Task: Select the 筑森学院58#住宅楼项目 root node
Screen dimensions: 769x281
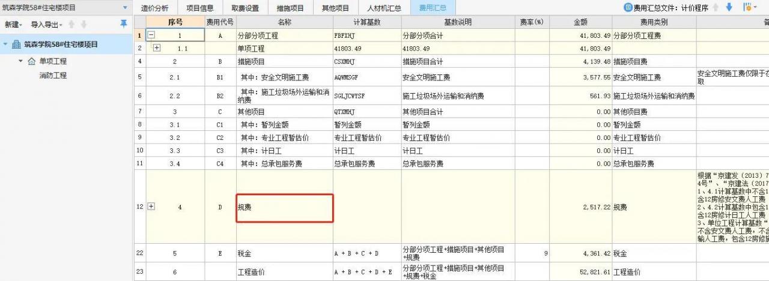Action: coord(66,44)
